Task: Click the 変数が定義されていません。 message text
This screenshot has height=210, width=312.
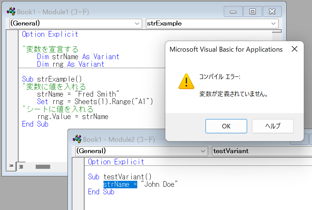Action: coord(234,94)
